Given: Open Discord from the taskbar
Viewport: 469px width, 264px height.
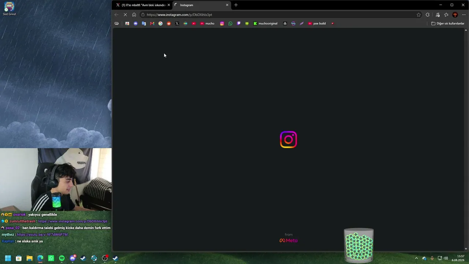Looking at the screenshot, I should (73, 258).
